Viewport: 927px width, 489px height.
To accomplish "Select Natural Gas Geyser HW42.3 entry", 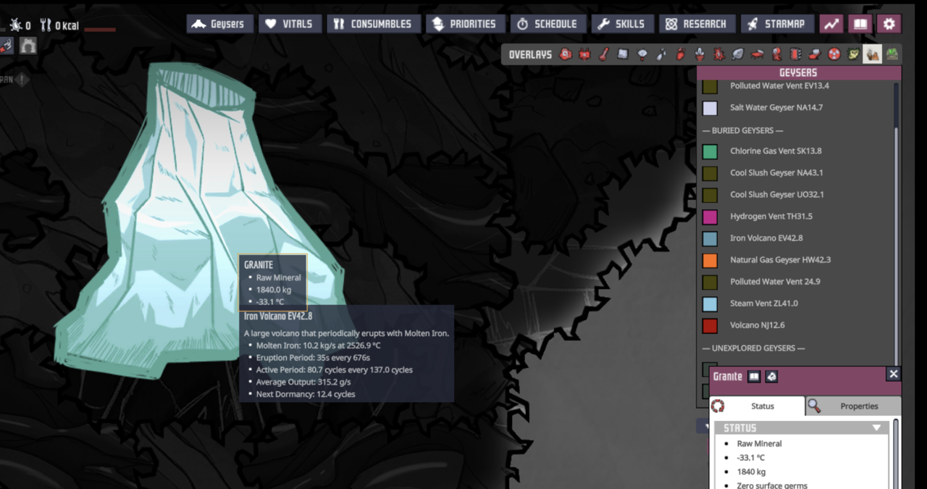I will click(780, 259).
